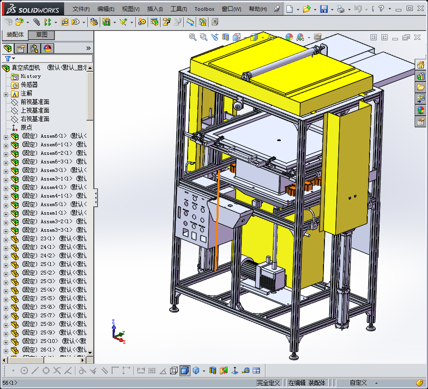
Task: Select the 上视基准面 plane in tree
Action: [x=35, y=111]
